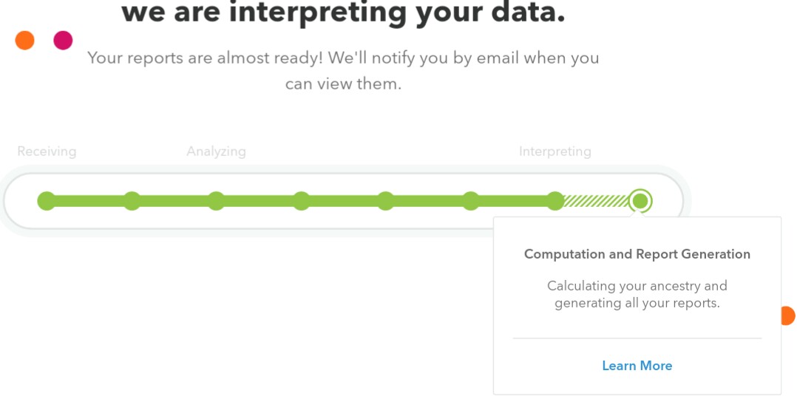The image size is (797, 399).
Task: Click the striped in-progress bar segment
Action: click(596, 201)
